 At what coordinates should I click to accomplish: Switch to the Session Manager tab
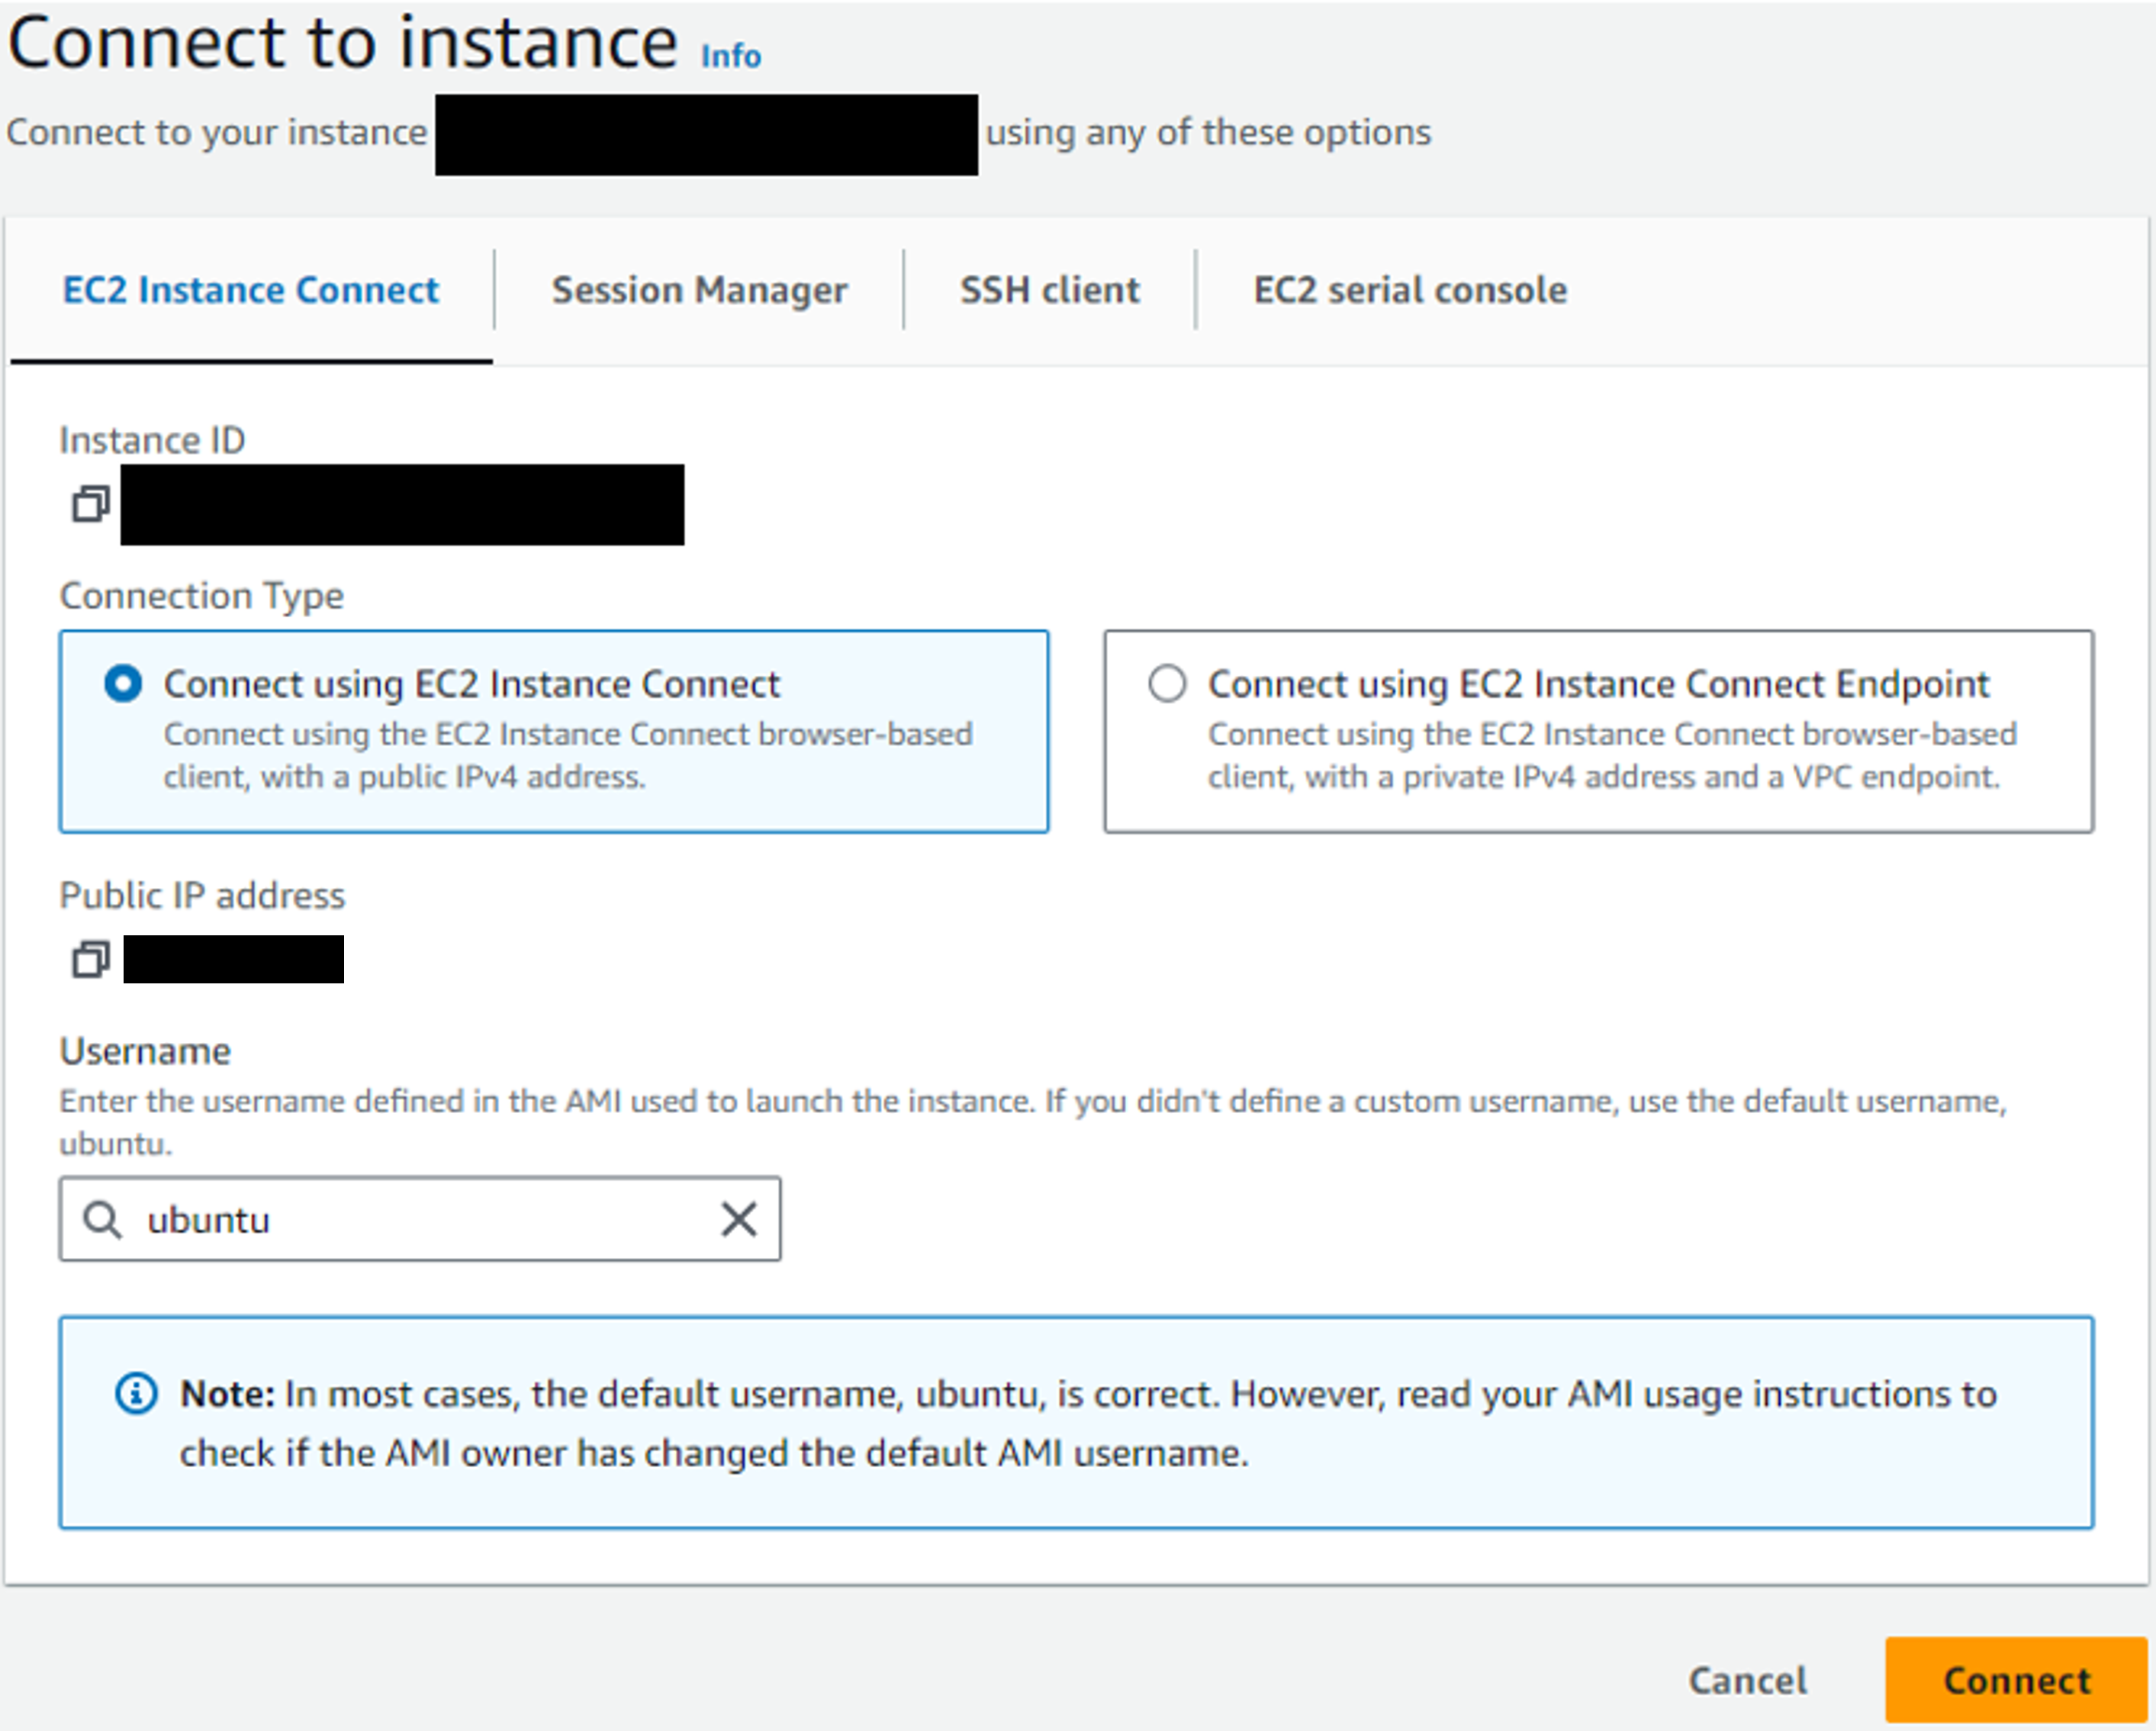tap(699, 290)
